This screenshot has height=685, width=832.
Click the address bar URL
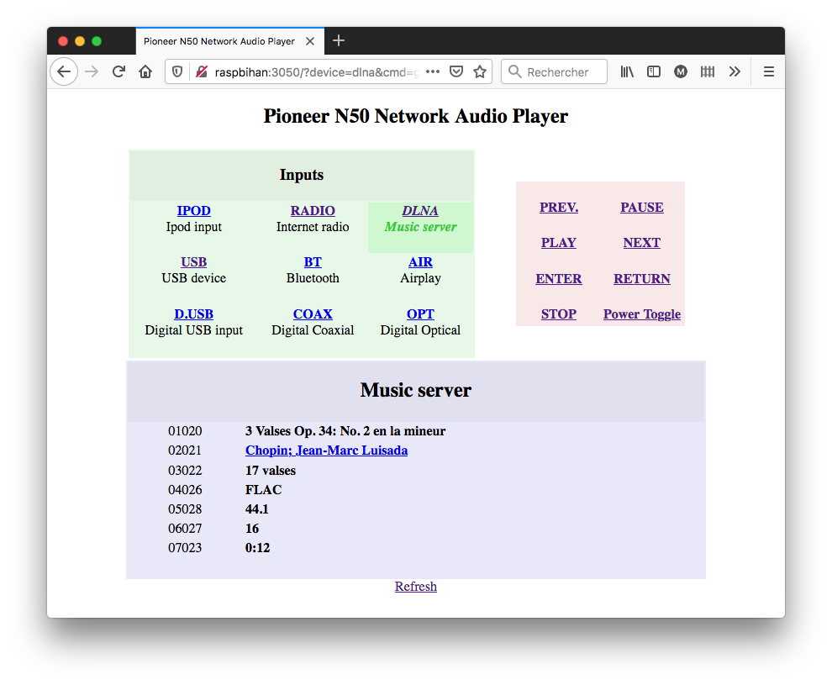pos(317,72)
